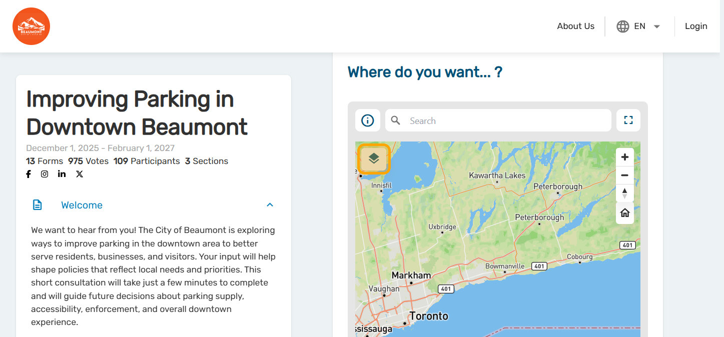Screen dimensions: 724x337
Task: Reset map compass bearing north
Action: (x=625, y=193)
